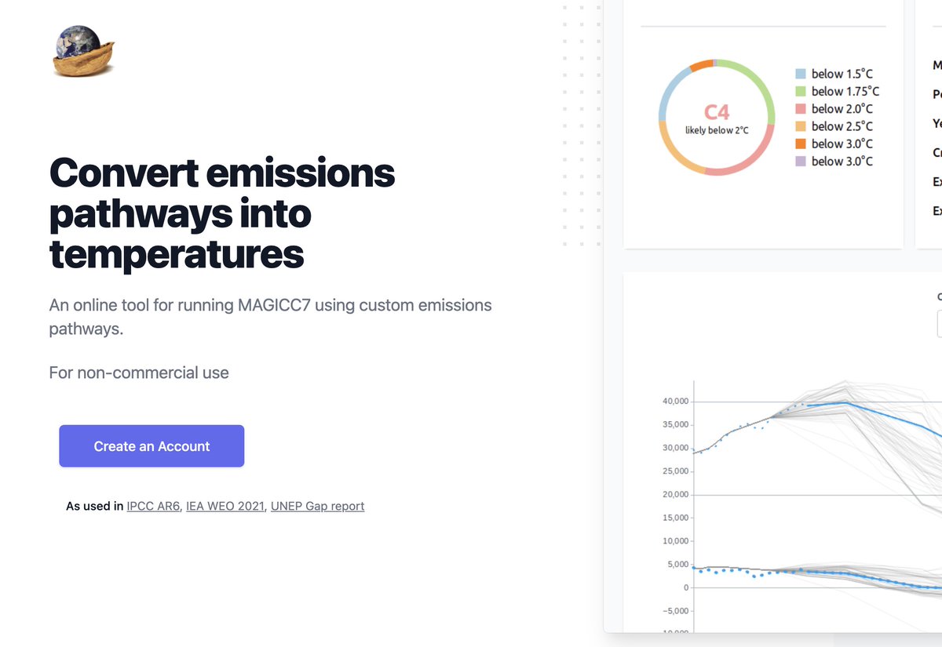The image size is (942, 647).
Task: Click the light orange 'below 2.5°C' legend swatch
Action: [x=801, y=126]
